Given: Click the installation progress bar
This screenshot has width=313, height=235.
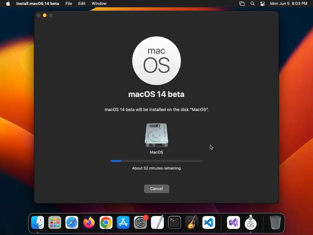Looking at the screenshot, I should [156, 161].
